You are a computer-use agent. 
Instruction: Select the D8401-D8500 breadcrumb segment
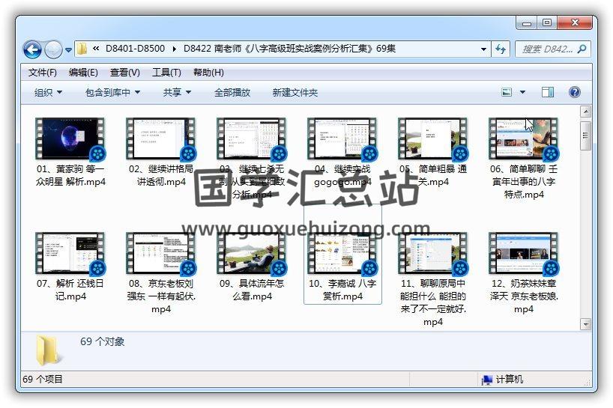coord(135,49)
